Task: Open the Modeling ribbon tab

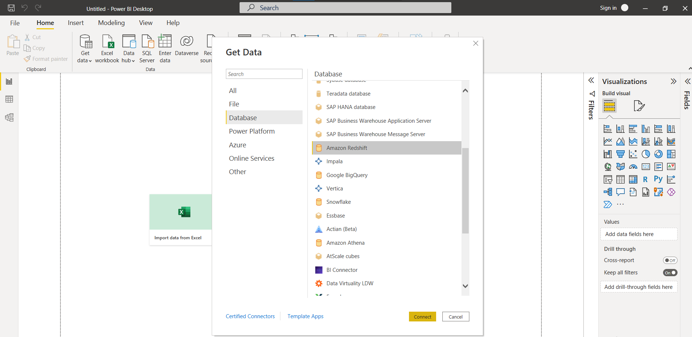Action: pos(111,23)
